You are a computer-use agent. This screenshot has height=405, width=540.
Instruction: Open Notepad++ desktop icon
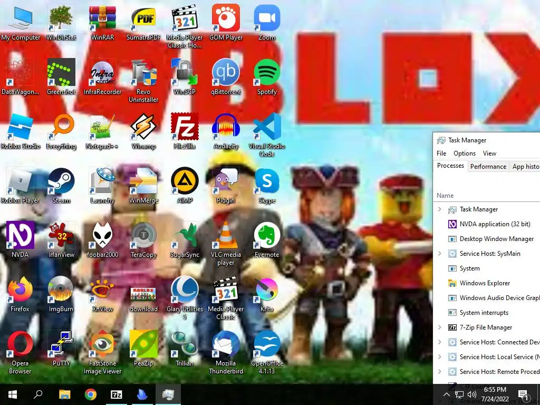point(102,131)
